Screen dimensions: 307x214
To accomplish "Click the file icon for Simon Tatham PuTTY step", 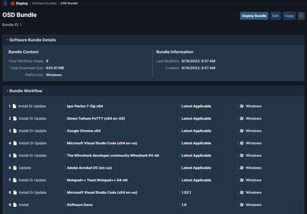I will tap(14, 118).
